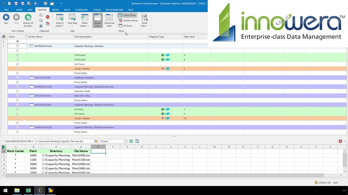Select column C header in the spreadsheet
The height and width of the screenshot is (195, 348).
point(56,147)
